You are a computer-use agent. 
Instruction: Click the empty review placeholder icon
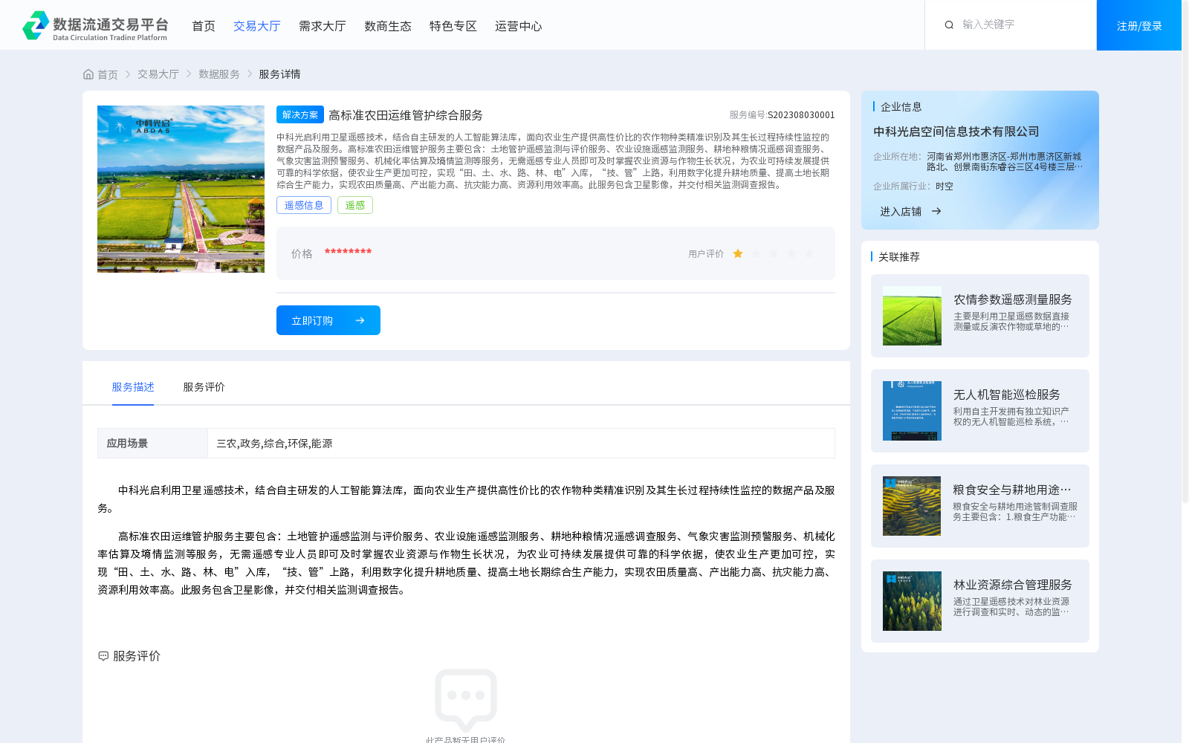click(x=466, y=700)
